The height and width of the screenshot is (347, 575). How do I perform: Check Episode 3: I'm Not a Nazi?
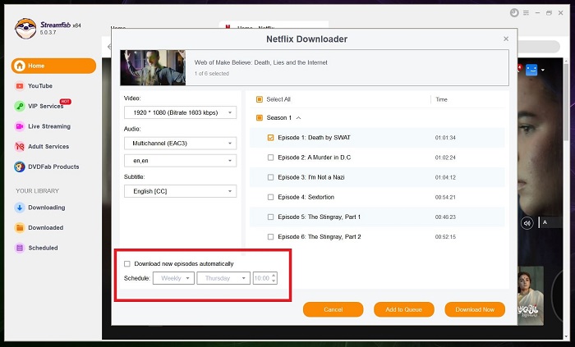270,177
